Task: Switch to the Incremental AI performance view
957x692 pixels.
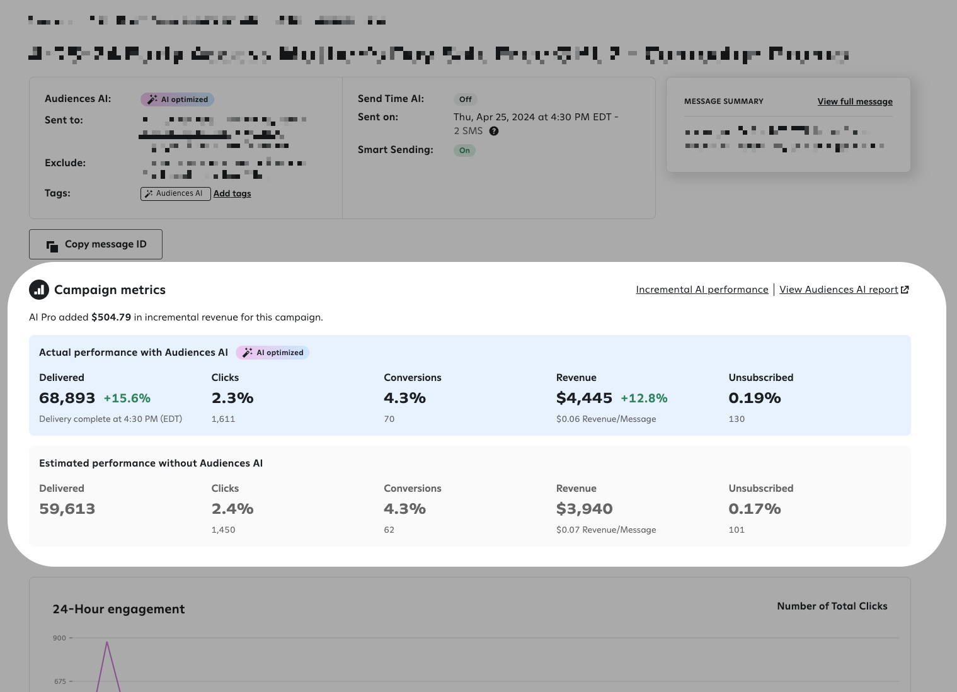Action: click(x=702, y=290)
